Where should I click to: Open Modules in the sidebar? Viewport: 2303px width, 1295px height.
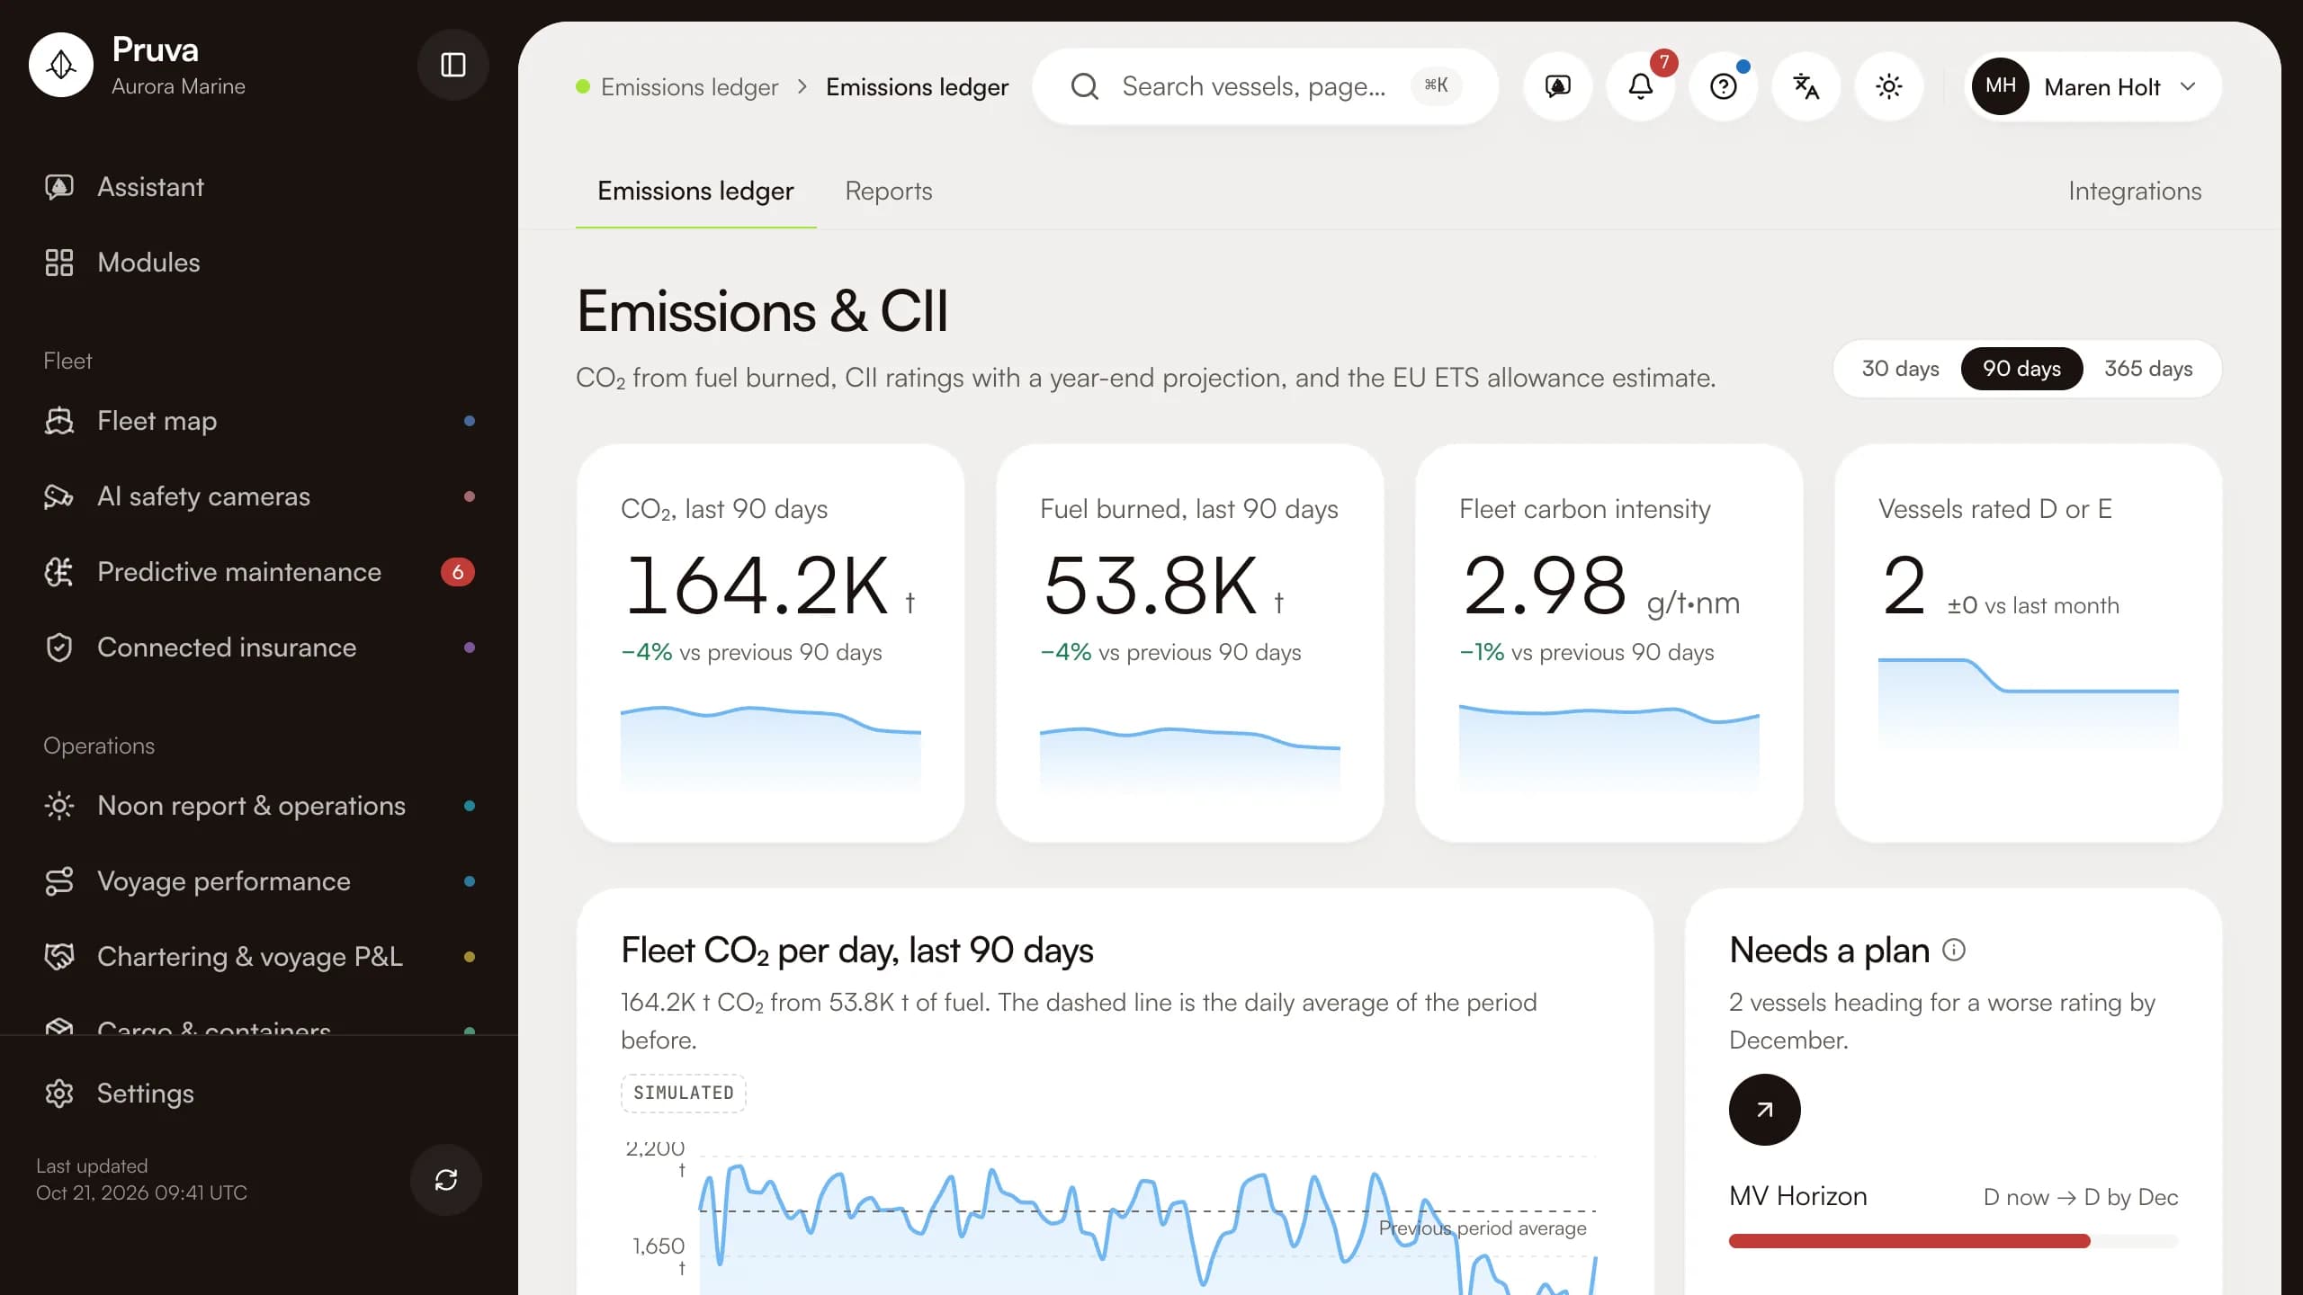pyautogui.click(x=259, y=263)
